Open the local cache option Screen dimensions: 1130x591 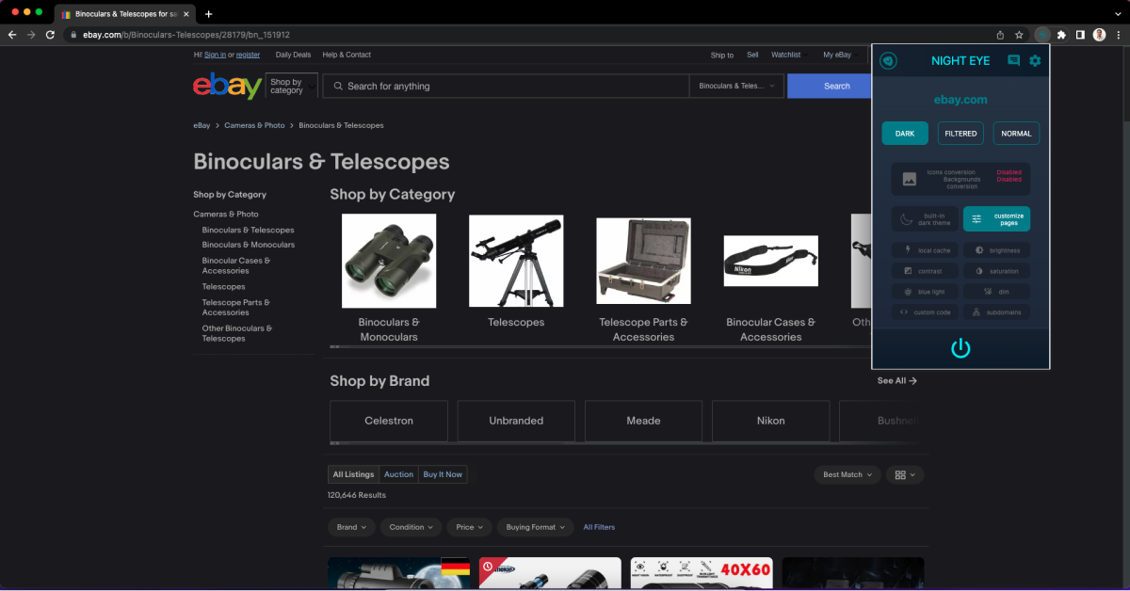[924, 250]
